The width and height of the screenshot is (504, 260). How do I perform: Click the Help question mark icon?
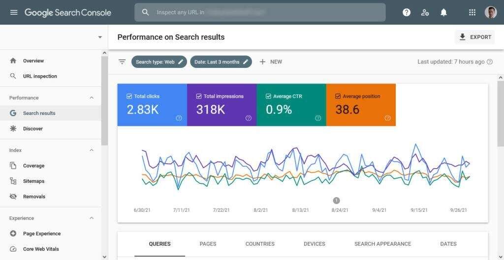pyautogui.click(x=407, y=12)
